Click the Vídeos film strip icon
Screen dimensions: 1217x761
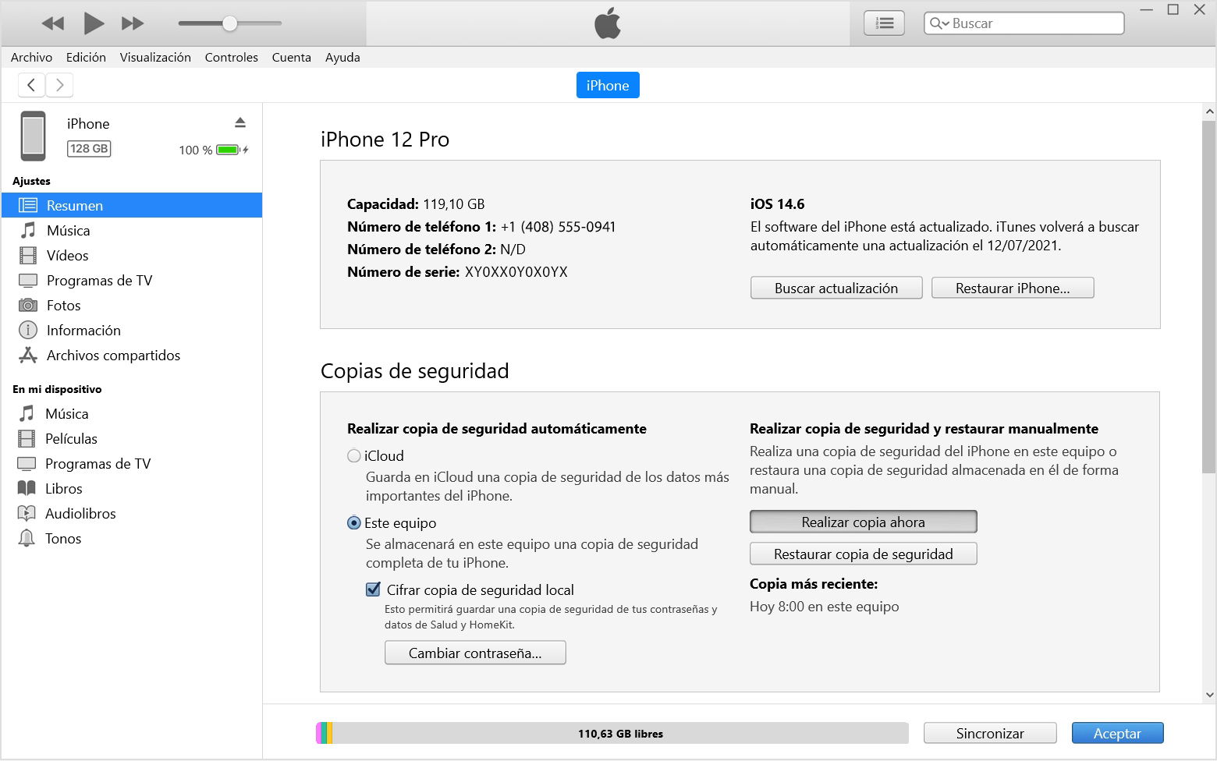pyautogui.click(x=28, y=255)
